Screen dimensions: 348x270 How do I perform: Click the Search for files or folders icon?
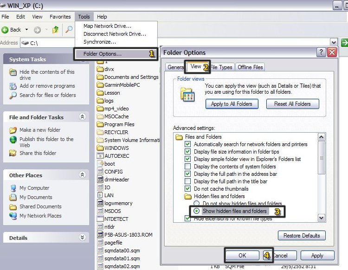tap(13, 96)
